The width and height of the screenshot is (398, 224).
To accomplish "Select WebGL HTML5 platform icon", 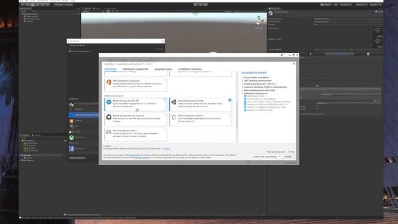I will [x=72, y=121].
